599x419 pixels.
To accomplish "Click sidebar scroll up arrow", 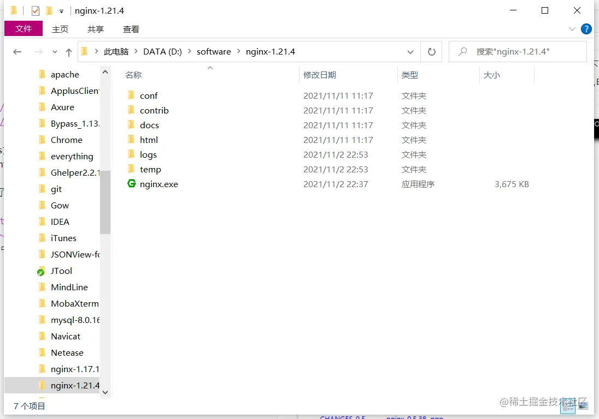I will [x=105, y=72].
